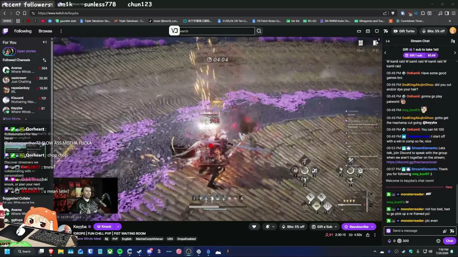Viewport: 458px width, 257px height.
Task: Open Spotify from the taskbar
Action: pyautogui.click(x=120, y=252)
